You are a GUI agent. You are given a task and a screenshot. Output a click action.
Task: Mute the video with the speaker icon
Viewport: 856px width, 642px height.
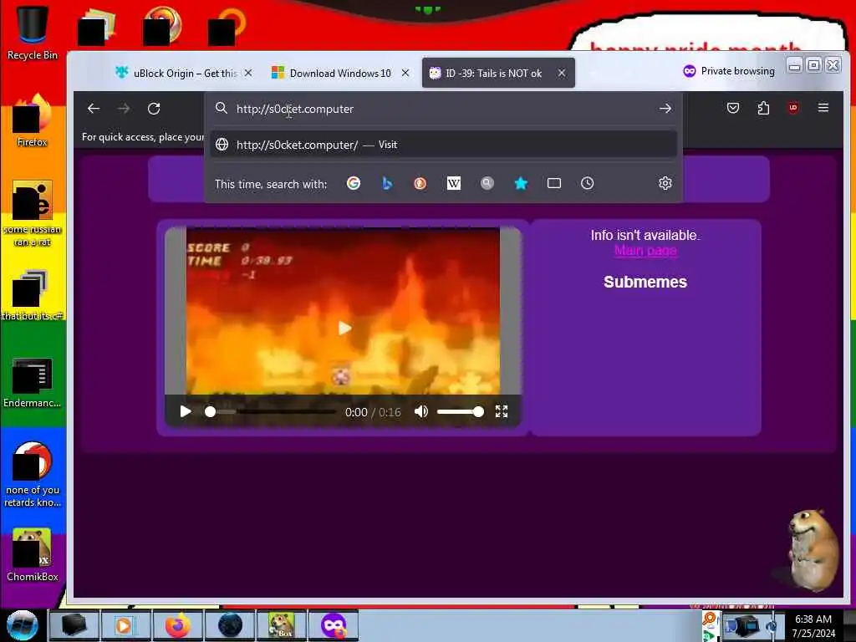tap(421, 411)
